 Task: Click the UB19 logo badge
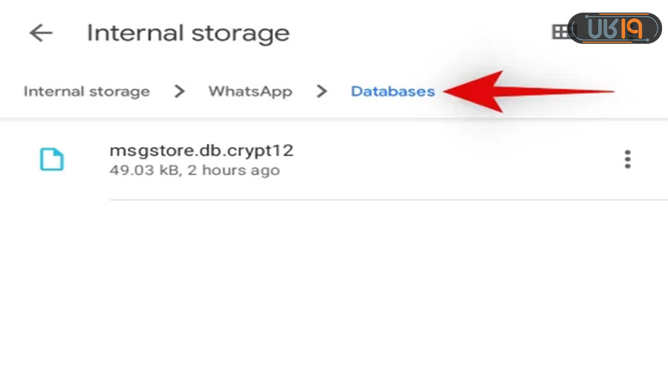[x=613, y=29]
